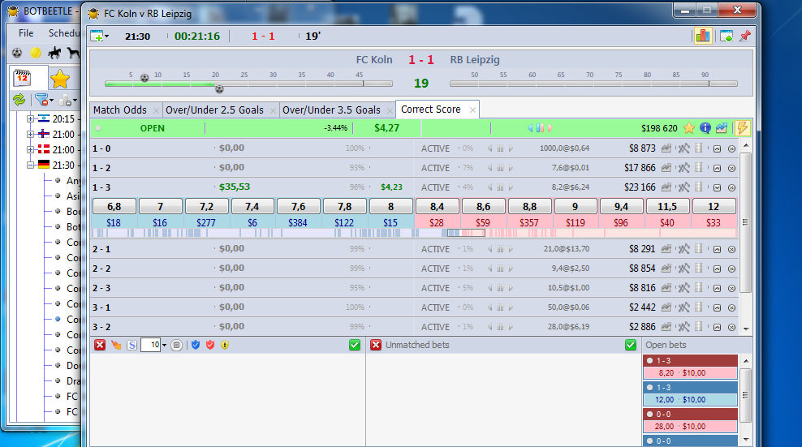Open price chart for 1 - 0 row
Viewport: 802px width, 447px height.
click(x=666, y=148)
